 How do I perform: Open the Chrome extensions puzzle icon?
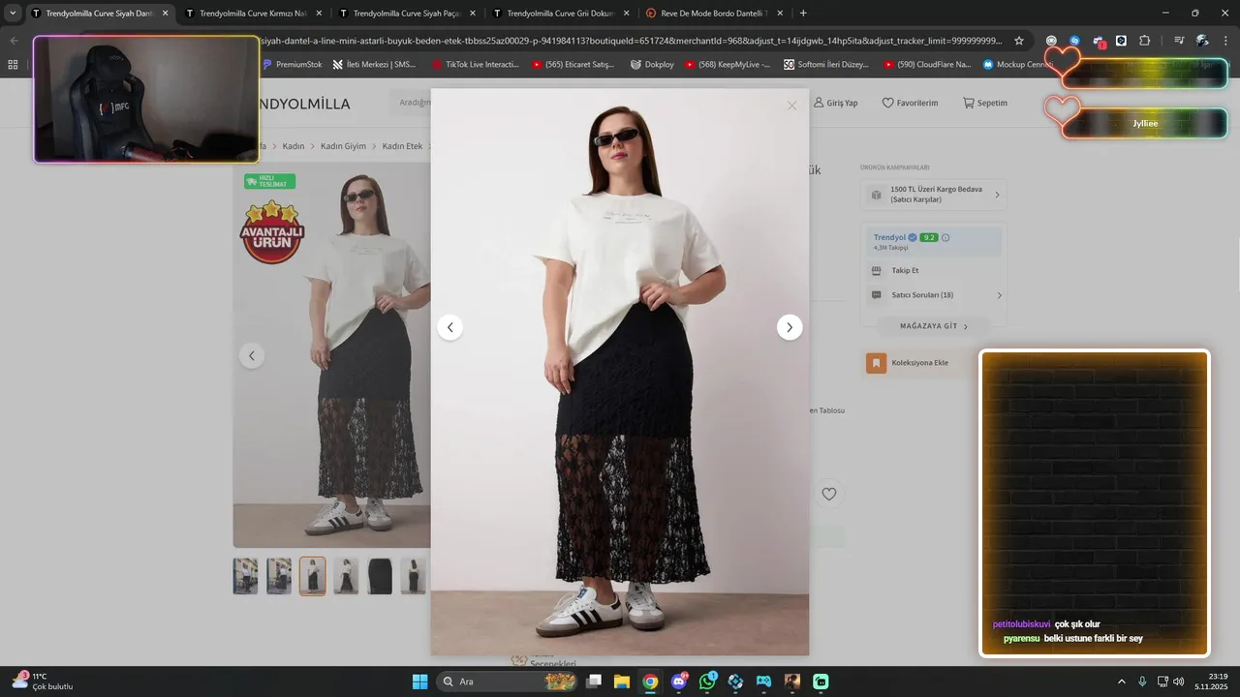[x=1144, y=41]
